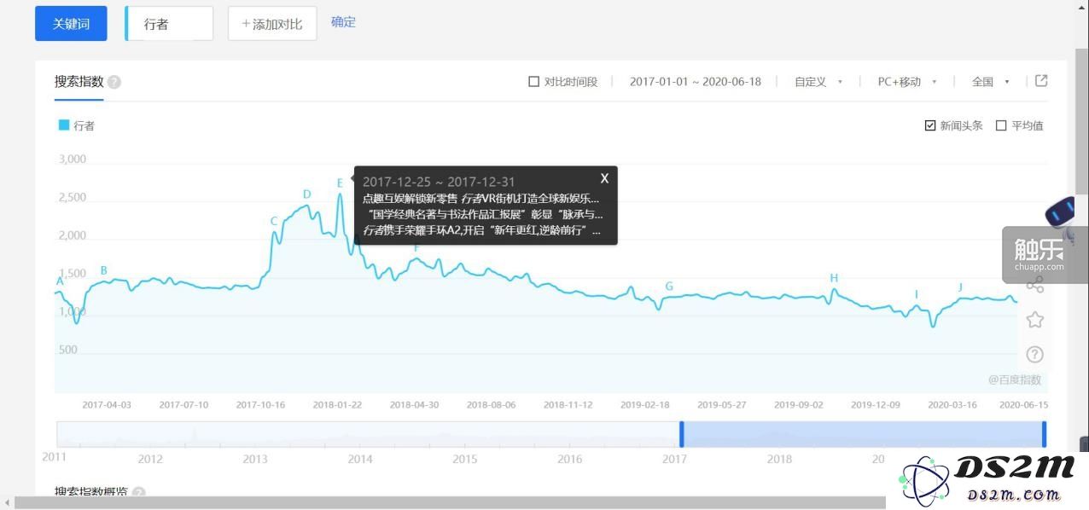1089x510 pixels.
Task: Open the date range 2017-01-01 ~ 2020-06-18 picker
Action: pos(696,82)
